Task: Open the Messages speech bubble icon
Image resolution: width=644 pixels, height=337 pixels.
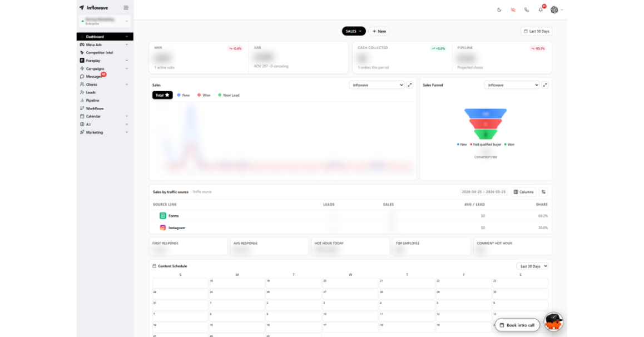Action: coord(82,76)
